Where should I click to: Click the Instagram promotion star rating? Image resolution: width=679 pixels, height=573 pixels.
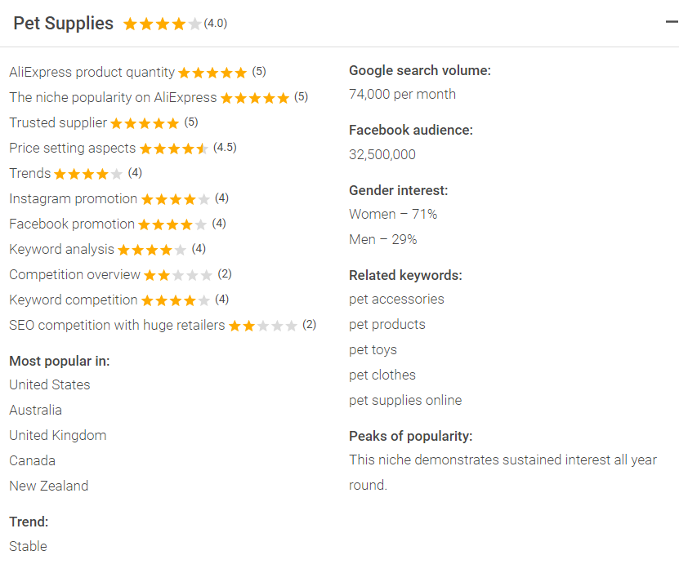coord(175,199)
